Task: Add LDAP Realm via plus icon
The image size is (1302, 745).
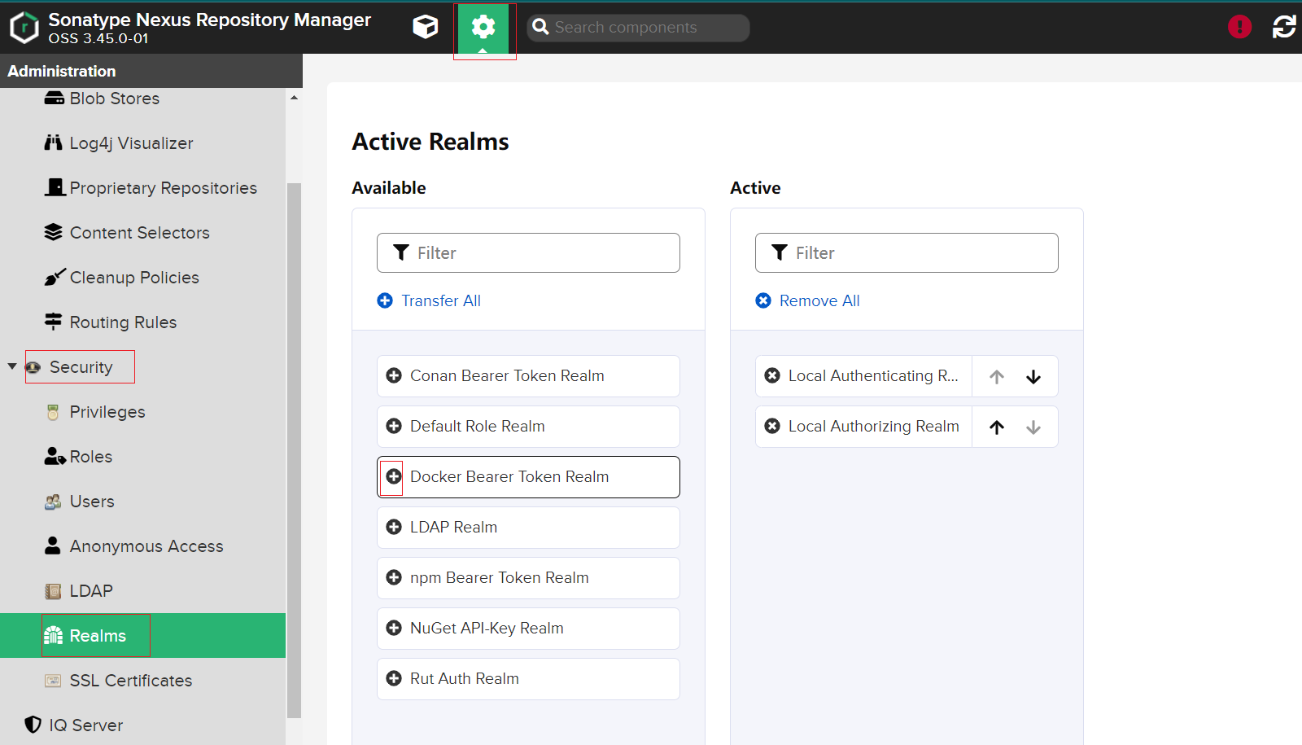Action: [x=394, y=527]
